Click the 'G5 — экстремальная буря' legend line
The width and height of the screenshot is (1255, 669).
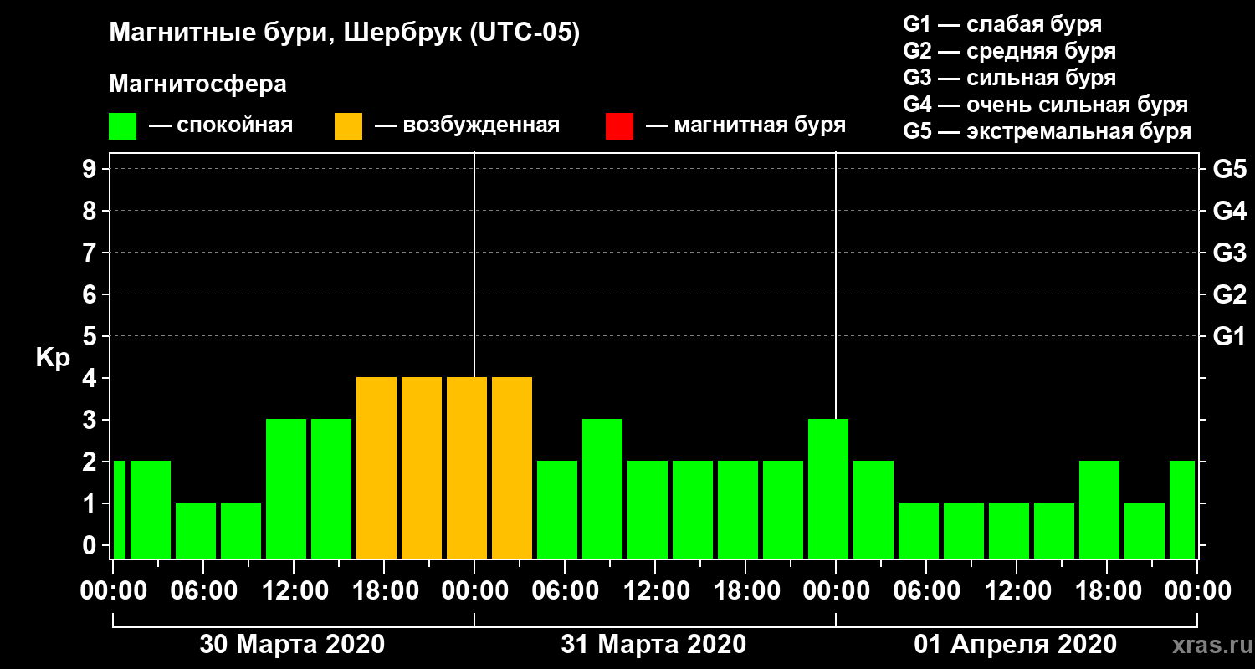click(x=1048, y=131)
